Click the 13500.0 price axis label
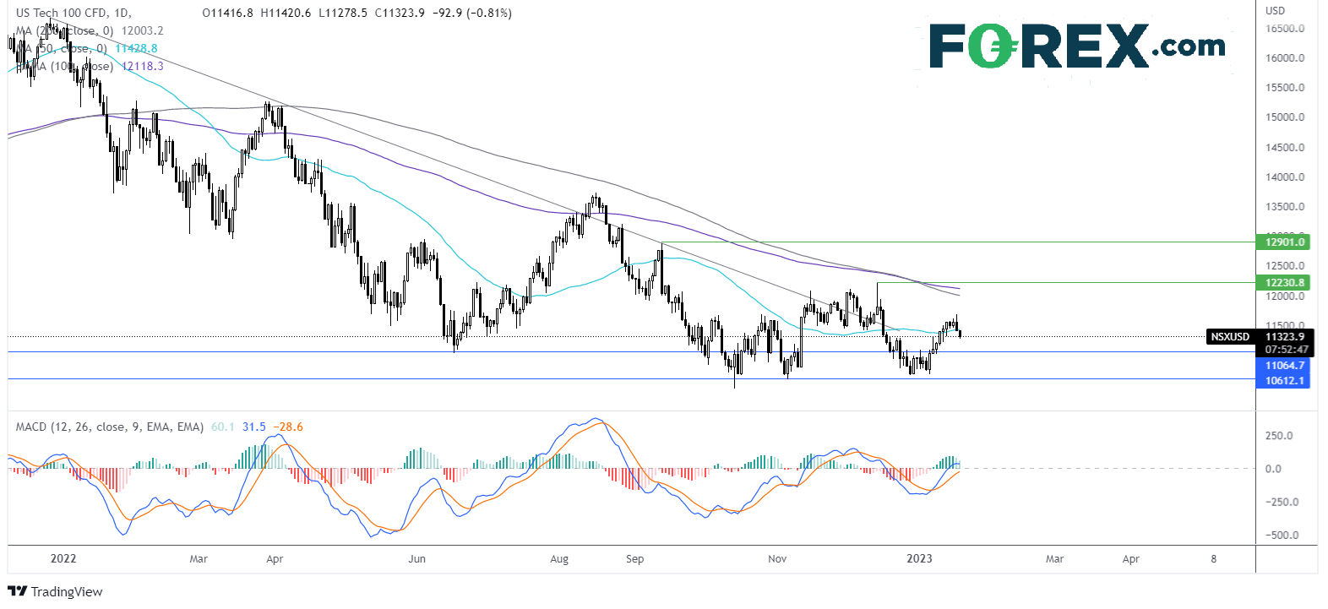This screenshot has height=609, width=1328. click(1284, 206)
